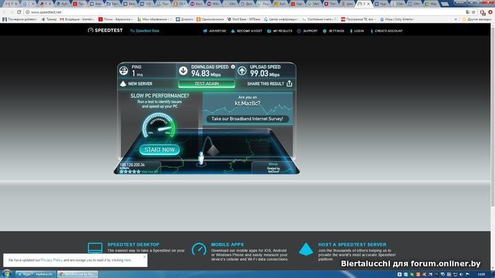The image size is (495, 278).
Task: Click the Minsk hosted-by server label
Action: pyautogui.click(x=273, y=167)
